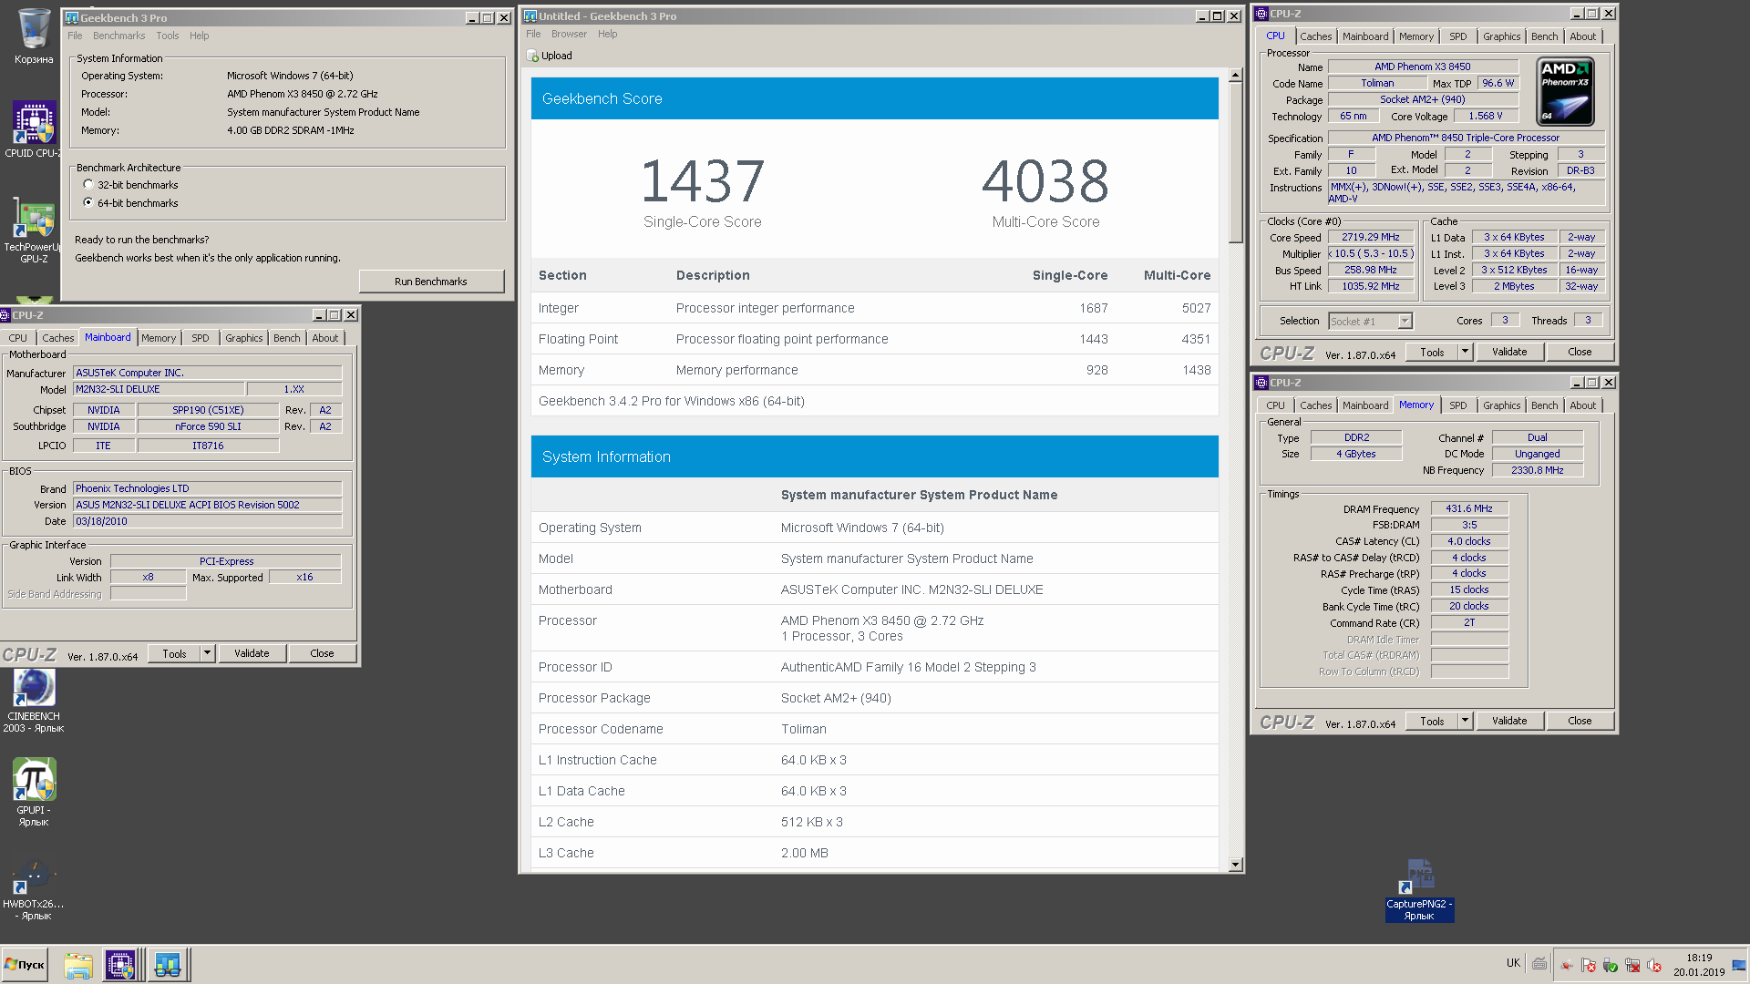Image resolution: width=1750 pixels, height=984 pixels.
Task: Switch to Graphics tab in CPU-Z Mainboard window
Action: tap(243, 338)
